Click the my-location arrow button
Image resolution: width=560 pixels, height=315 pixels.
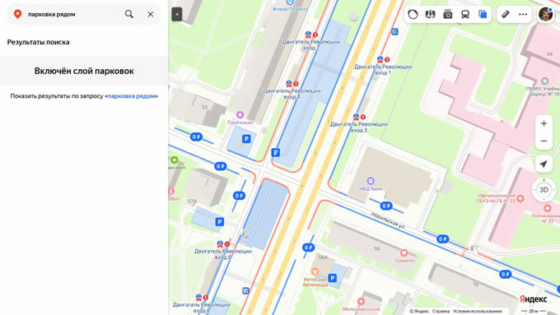click(x=544, y=164)
